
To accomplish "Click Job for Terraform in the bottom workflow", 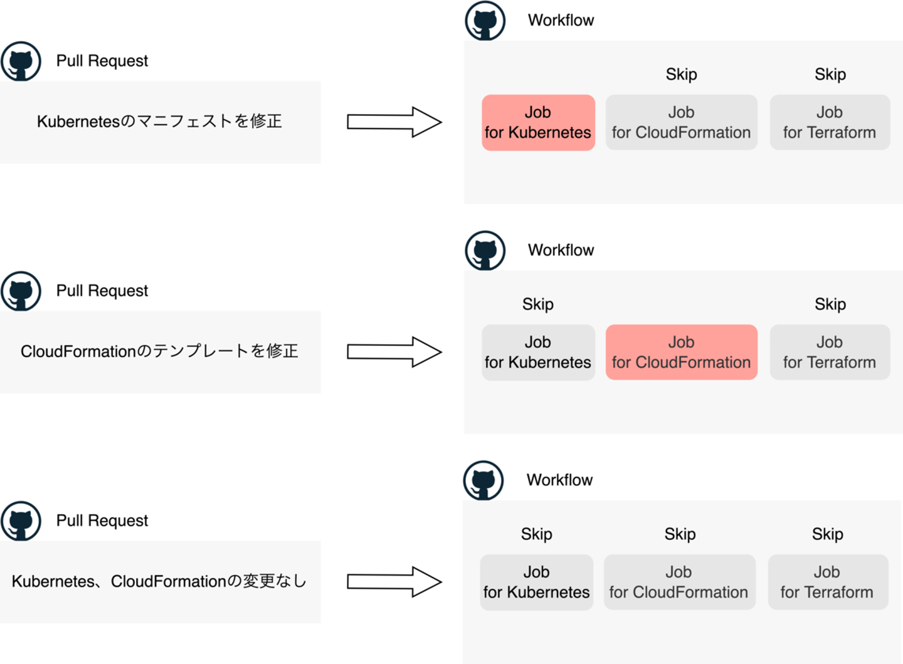I will click(x=828, y=582).
